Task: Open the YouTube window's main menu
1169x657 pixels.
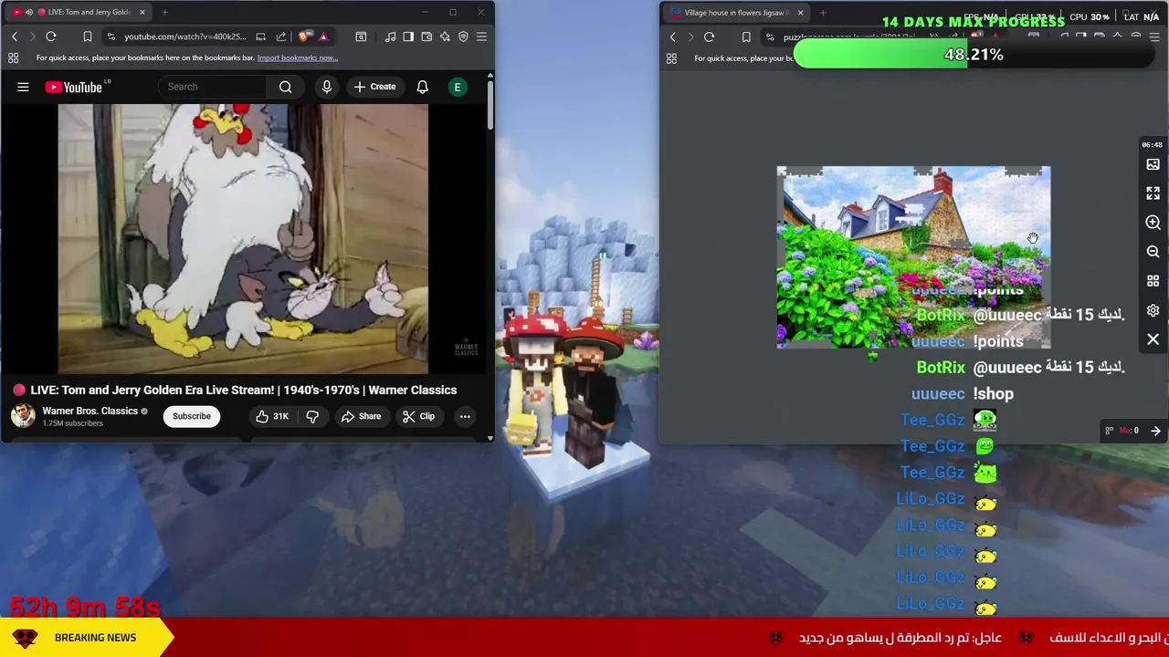Action: click(x=481, y=36)
